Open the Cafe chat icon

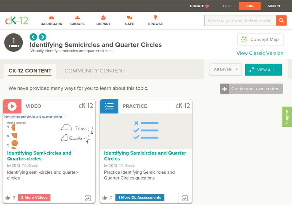pos(130,18)
